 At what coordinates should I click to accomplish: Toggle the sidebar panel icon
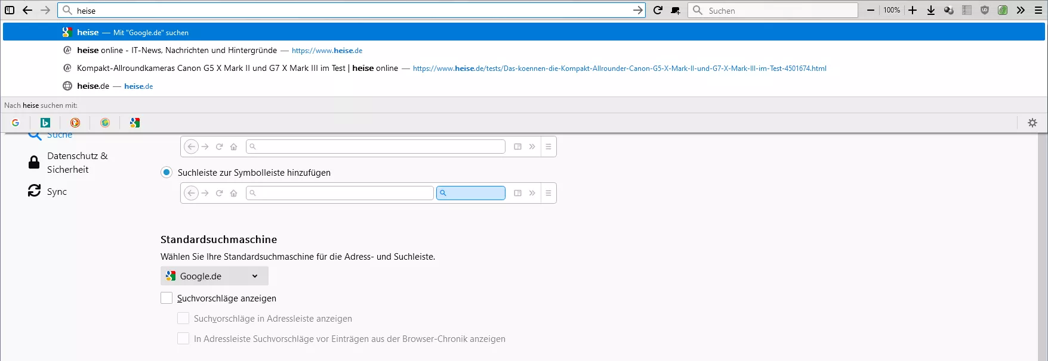coord(10,10)
